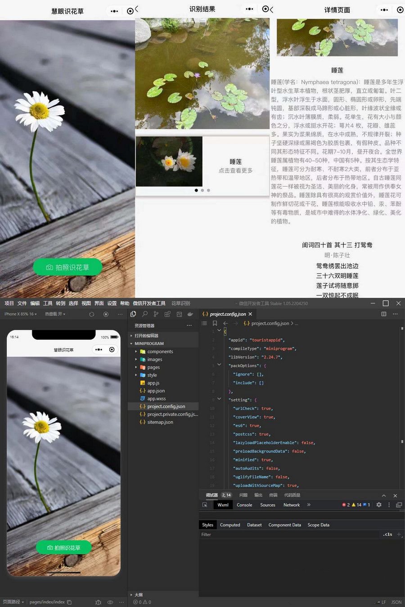This screenshot has width=405, height=607.
Task: Click the split editor icon at top right
Action: pyautogui.click(x=383, y=314)
